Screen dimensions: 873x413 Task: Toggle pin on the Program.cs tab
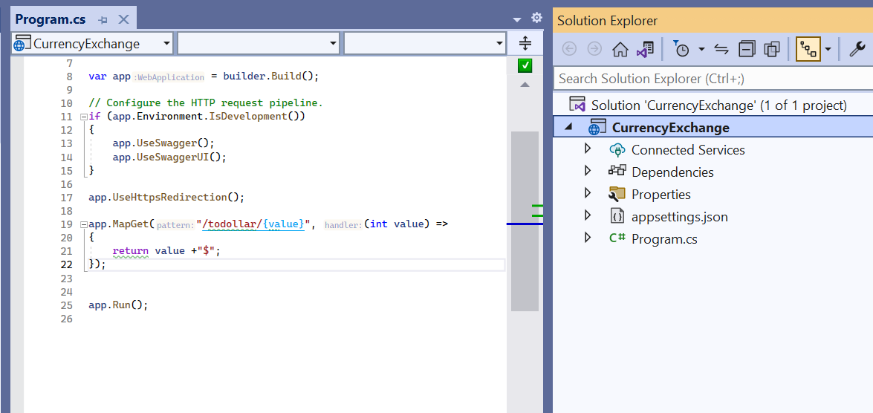click(103, 20)
